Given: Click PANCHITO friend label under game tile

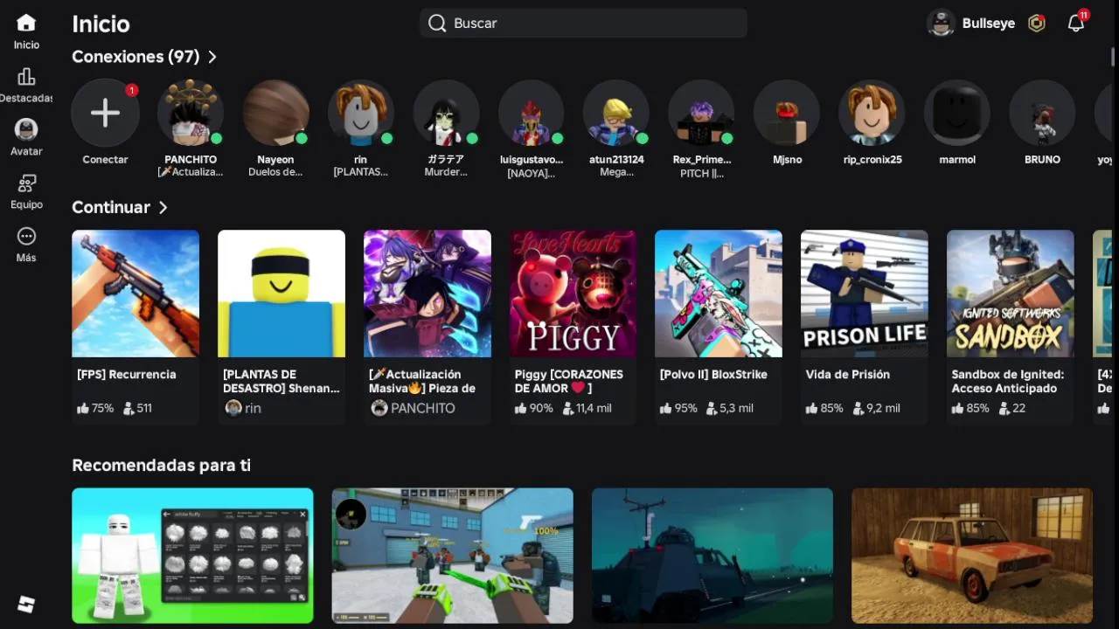Looking at the screenshot, I should [x=423, y=408].
